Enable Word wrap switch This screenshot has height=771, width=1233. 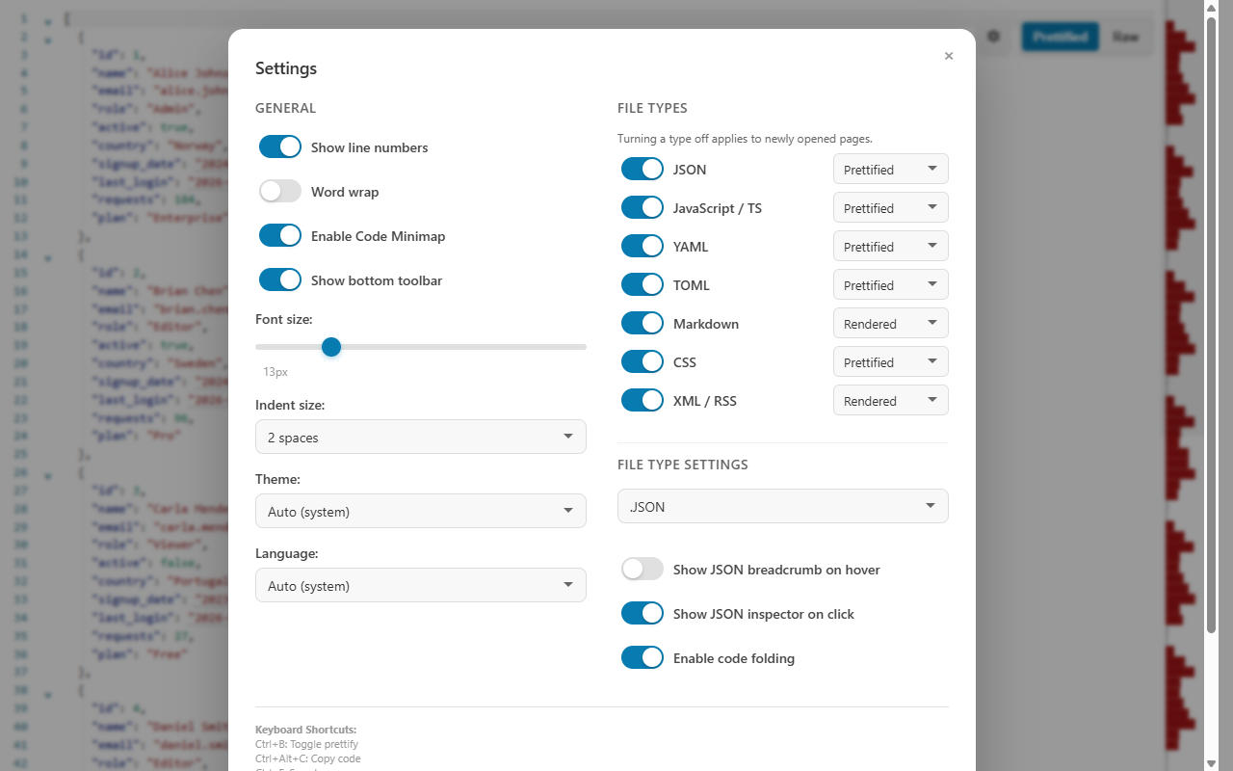coord(280,192)
